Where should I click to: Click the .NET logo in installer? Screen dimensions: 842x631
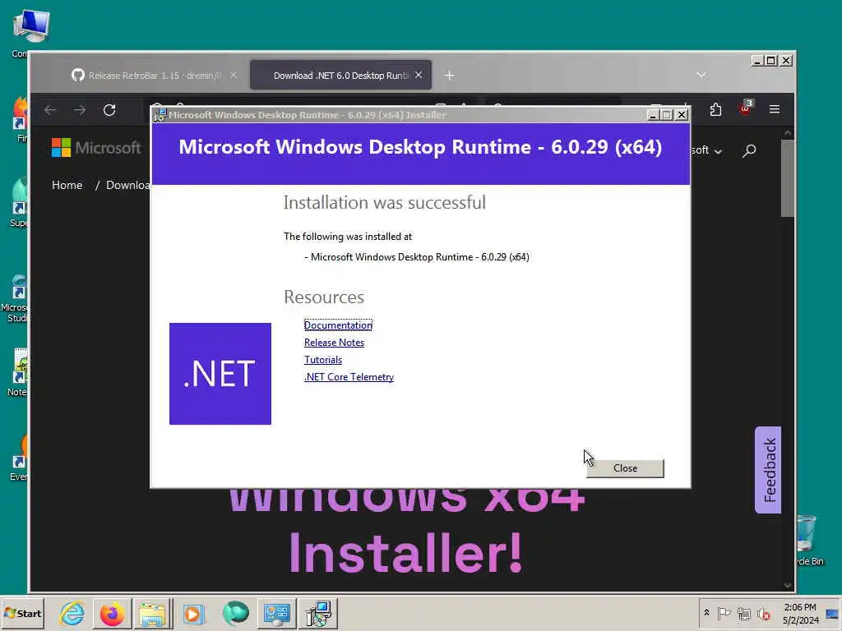click(220, 374)
